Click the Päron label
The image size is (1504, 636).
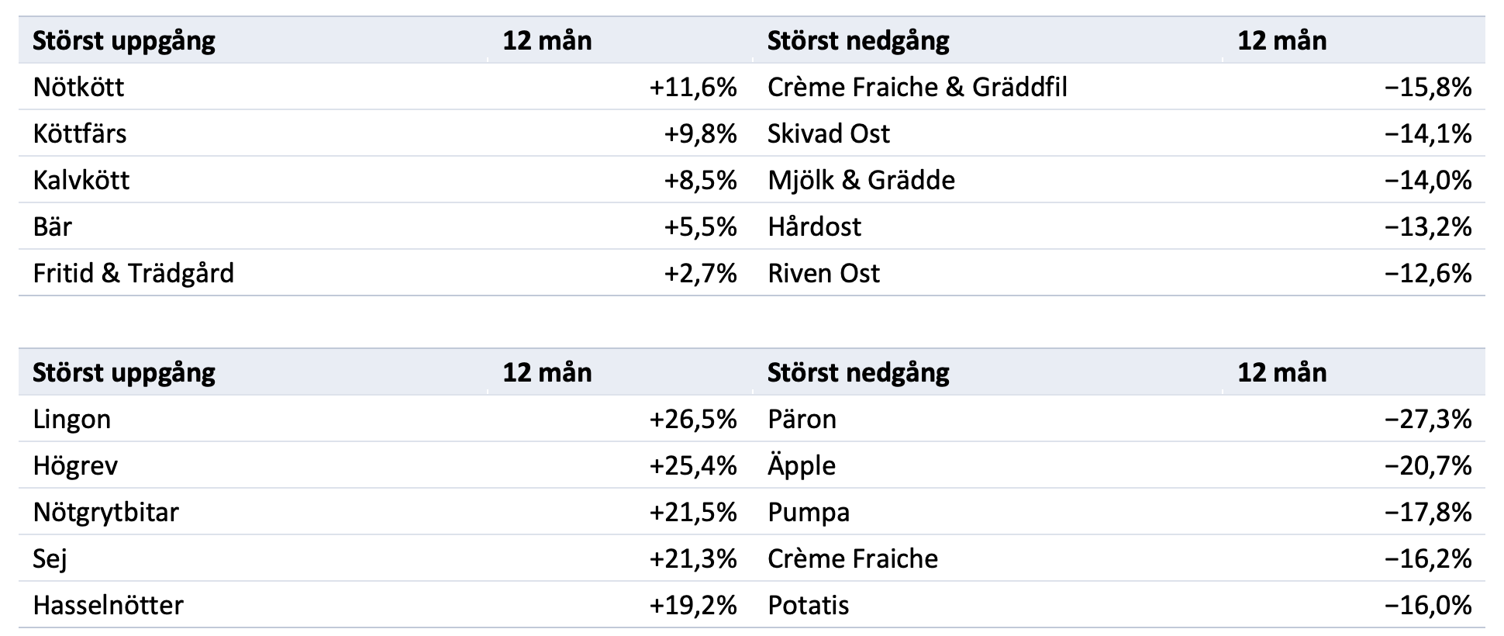coord(802,419)
